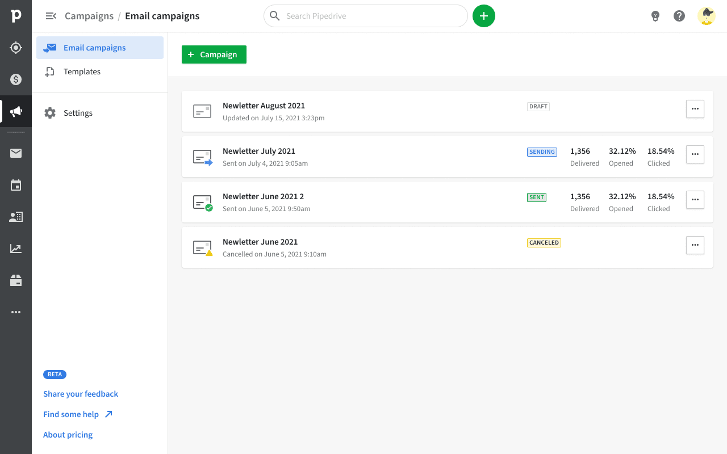Open Campaign Settings from the left panel

[x=78, y=112]
